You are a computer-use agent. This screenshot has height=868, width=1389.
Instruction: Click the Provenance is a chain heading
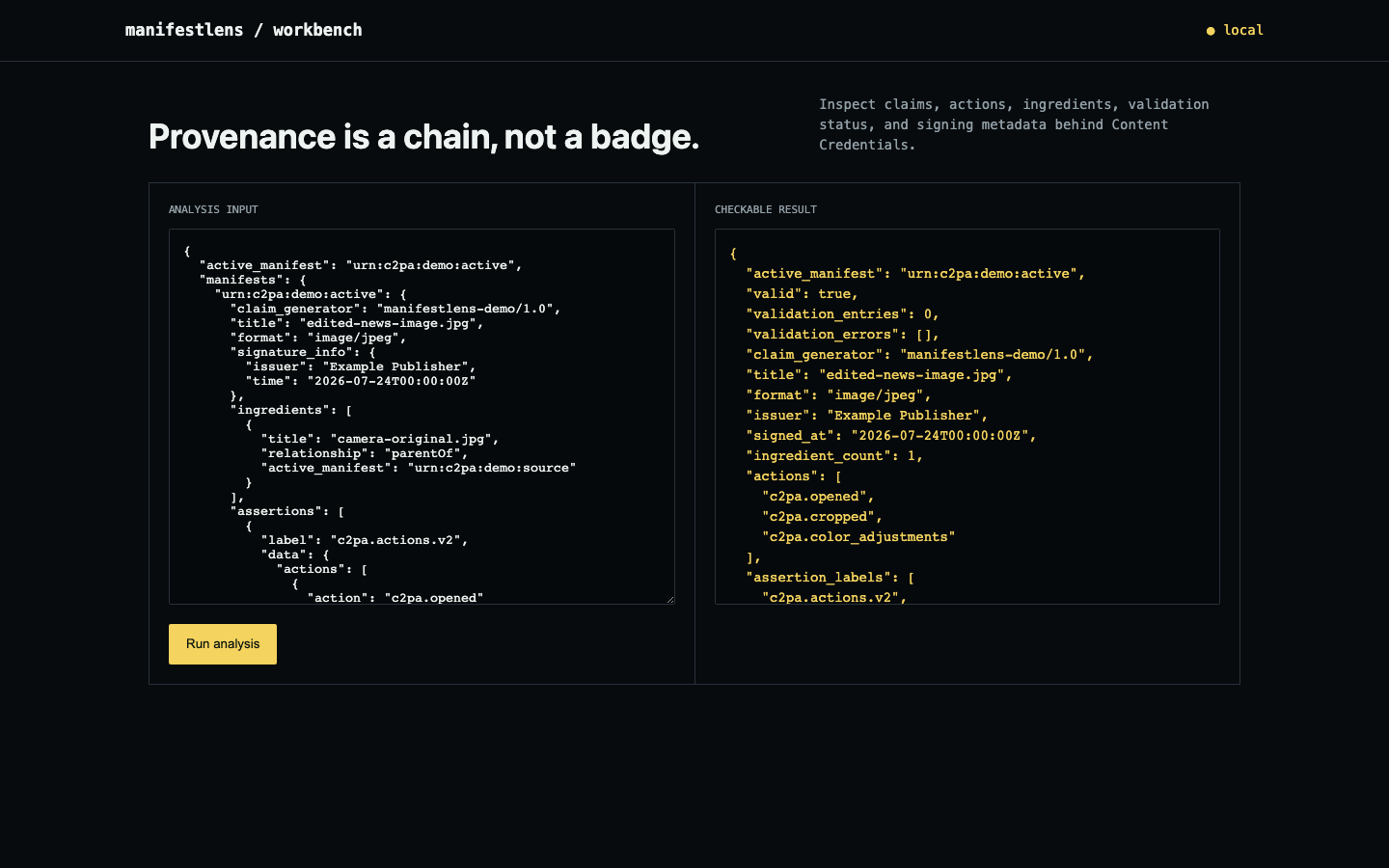pyautogui.click(x=423, y=137)
